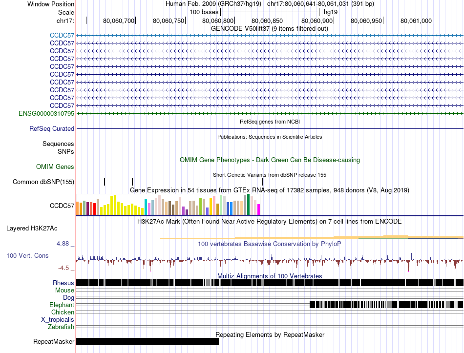The height and width of the screenshot is (353, 464).
Task: Click the SNPs track label
Action: pos(66,151)
